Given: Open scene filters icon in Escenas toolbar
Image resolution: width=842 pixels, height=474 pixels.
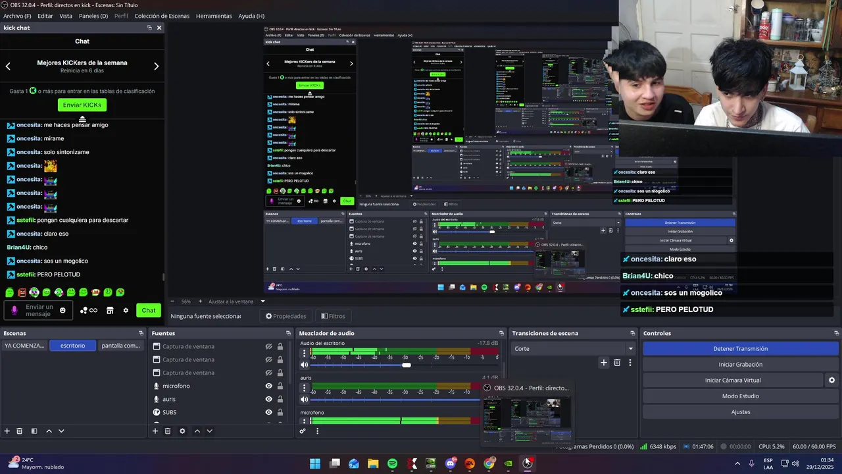Looking at the screenshot, I should (x=34, y=431).
